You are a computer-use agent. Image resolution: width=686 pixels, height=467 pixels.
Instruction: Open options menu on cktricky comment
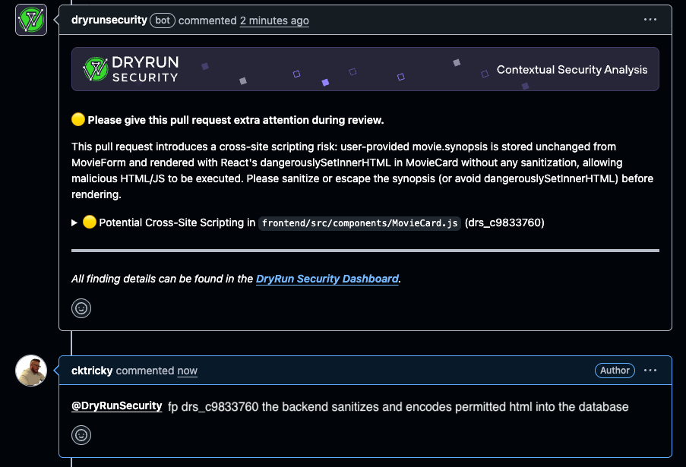pyautogui.click(x=650, y=371)
